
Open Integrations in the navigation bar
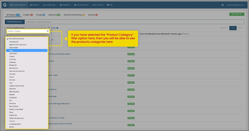tap(65, 5)
